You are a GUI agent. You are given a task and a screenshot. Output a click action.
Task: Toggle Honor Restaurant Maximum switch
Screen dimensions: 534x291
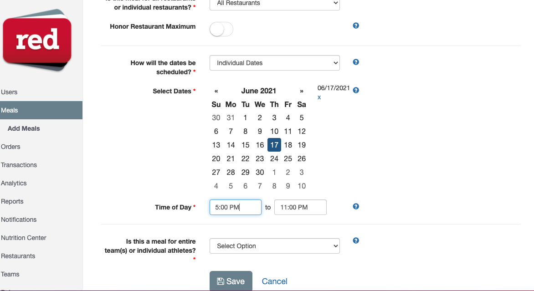[x=221, y=29]
